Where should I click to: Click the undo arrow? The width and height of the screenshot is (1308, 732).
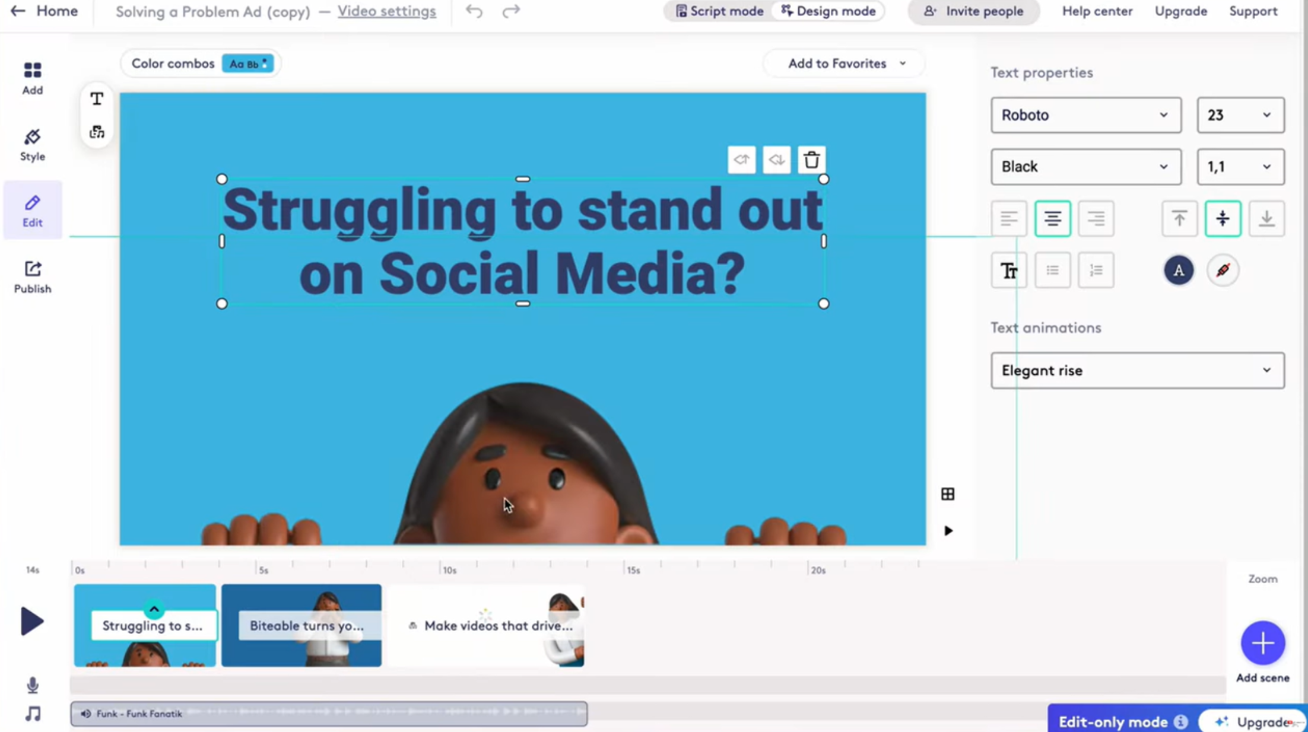tap(474, 11)
